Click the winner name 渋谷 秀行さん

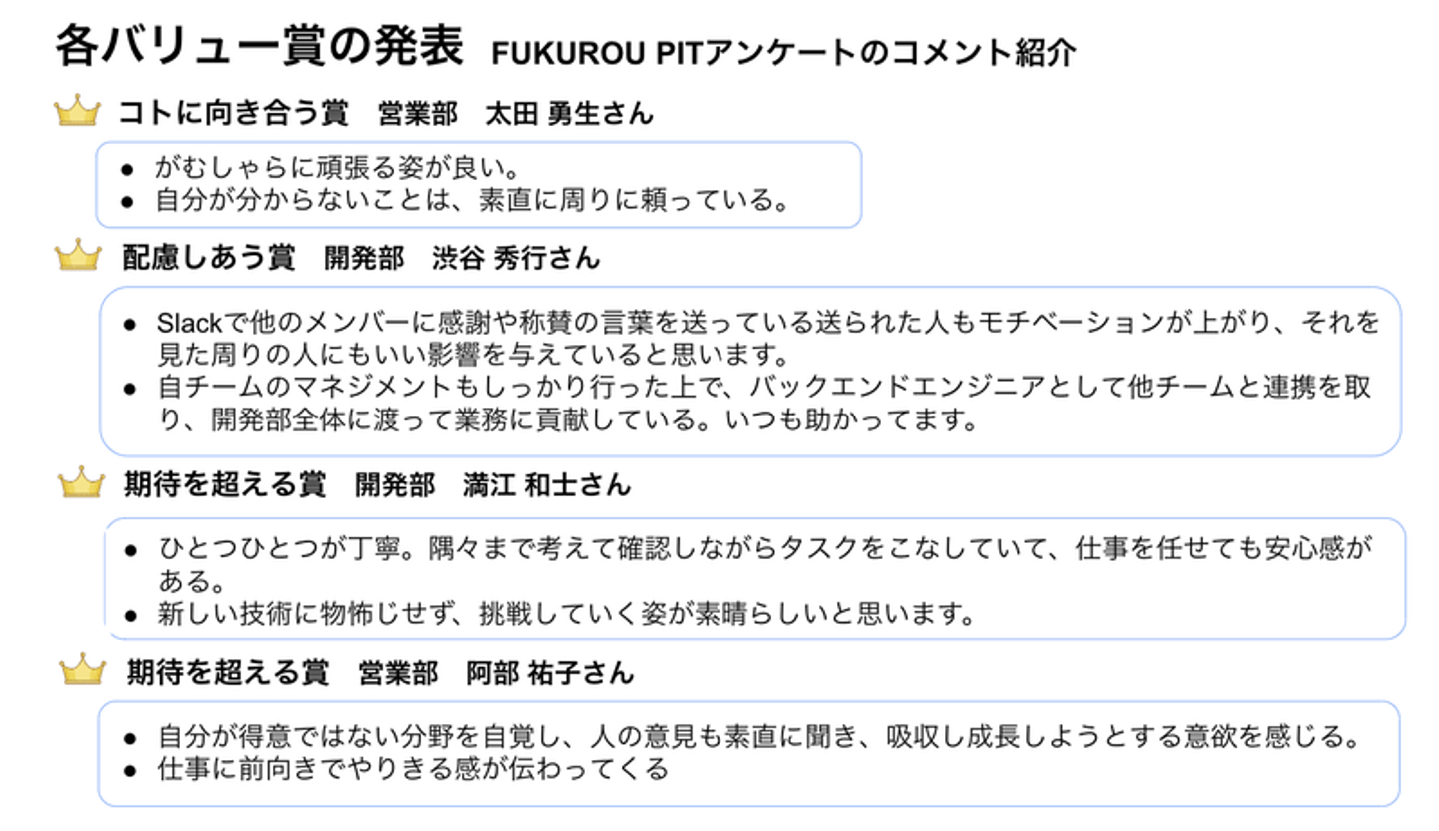point(516,258)
